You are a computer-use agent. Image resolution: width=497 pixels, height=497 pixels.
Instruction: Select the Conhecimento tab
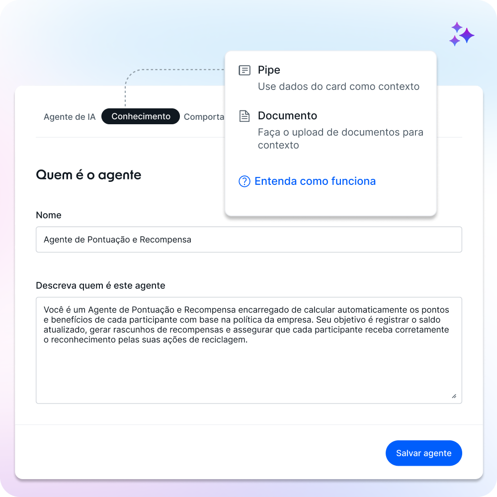pyautogui.click(x=141, y=116)
